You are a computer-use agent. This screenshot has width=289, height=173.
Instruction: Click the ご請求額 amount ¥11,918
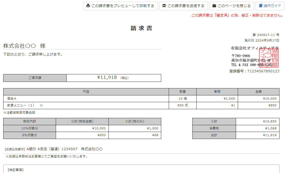click(107, 78)
